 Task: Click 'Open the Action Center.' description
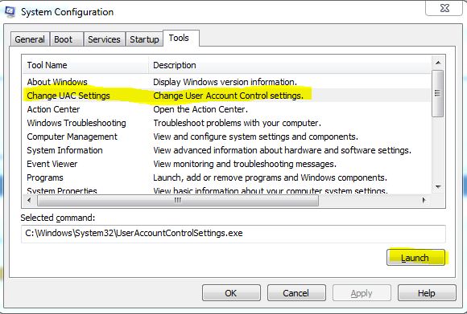(200, 109)
